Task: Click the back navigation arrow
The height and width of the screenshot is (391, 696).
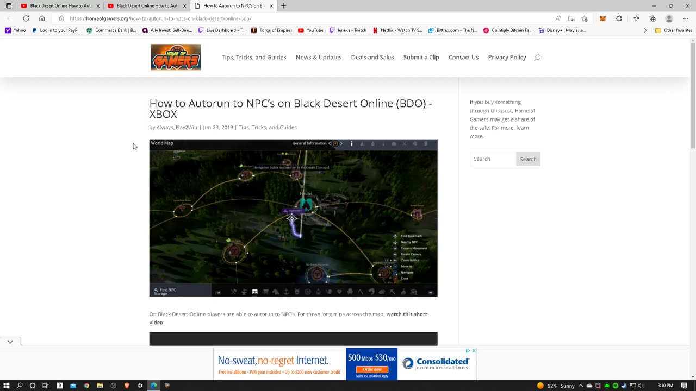Action: [x=10, y=18]
